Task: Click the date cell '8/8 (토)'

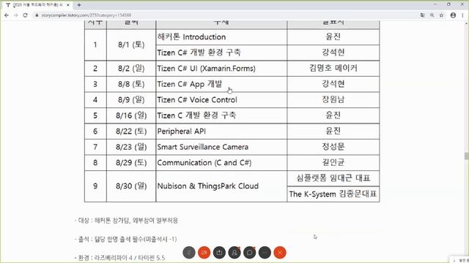Action: (x=131, y=84)
